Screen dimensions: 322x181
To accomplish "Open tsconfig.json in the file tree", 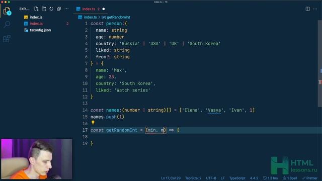I will (40, 30).
